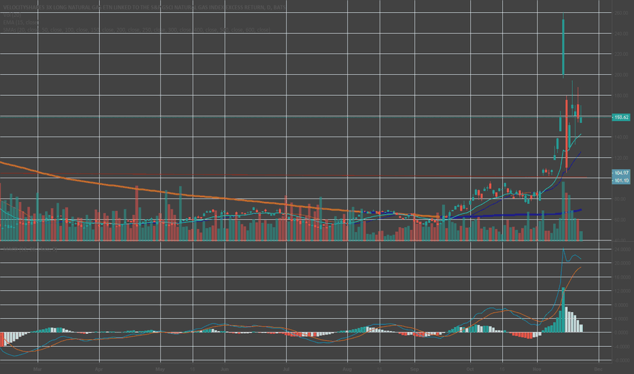Click the 158.62 current price tag
The width and height of the screenshot is (634, 374).
click(x=622, y=117)
